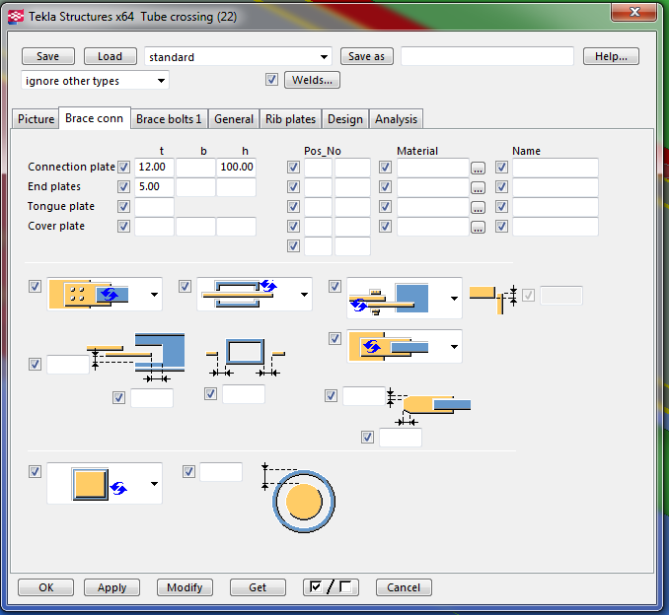Screen dimensions: 669x615
Task: Click the OK button
Action: (46, 587)
